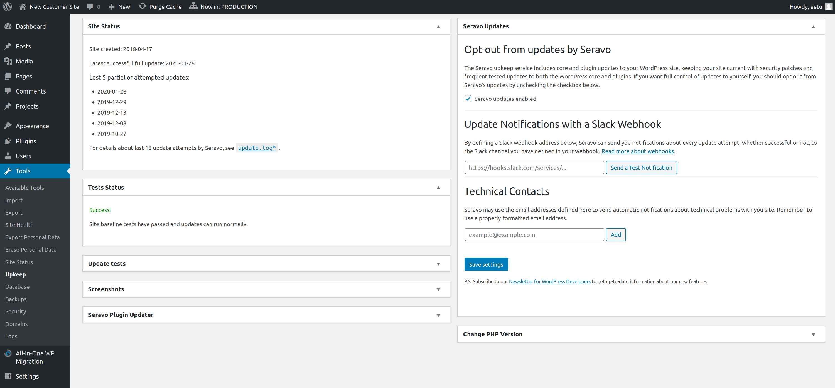
Task: Uncheck Seravo updates enabled checkbox
Action: 468,99
